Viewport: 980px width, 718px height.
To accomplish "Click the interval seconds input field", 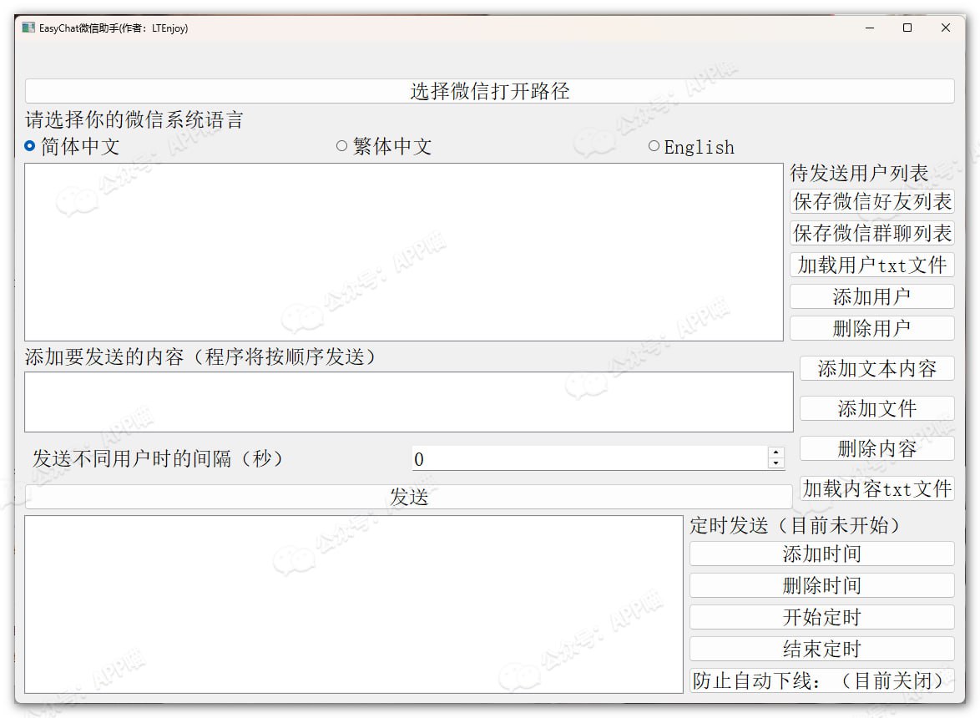I will click(x=589, y=458).
